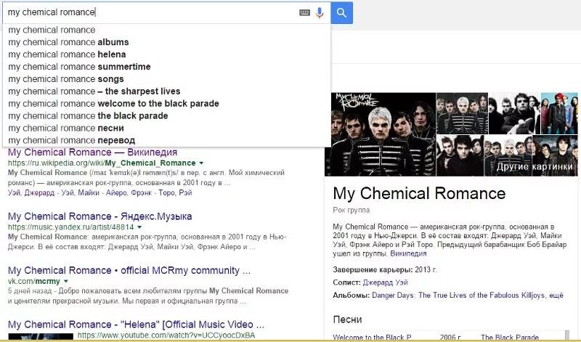The image size is (581, 342).
Task: Open soloist link 'Джерард Уэй'
Action: pyautogui.click(x=386, y=282)
